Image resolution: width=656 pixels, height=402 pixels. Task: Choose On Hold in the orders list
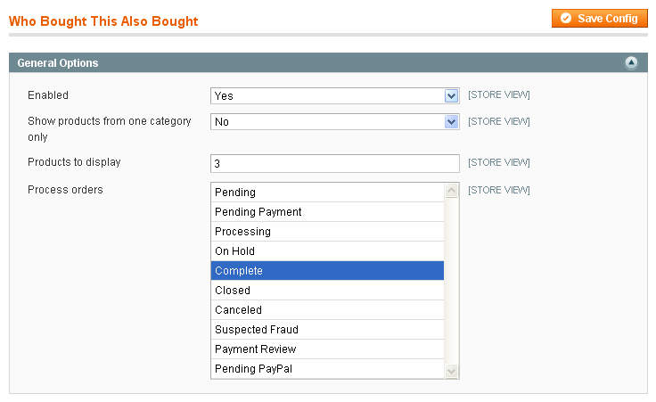(x=327, y=251)
